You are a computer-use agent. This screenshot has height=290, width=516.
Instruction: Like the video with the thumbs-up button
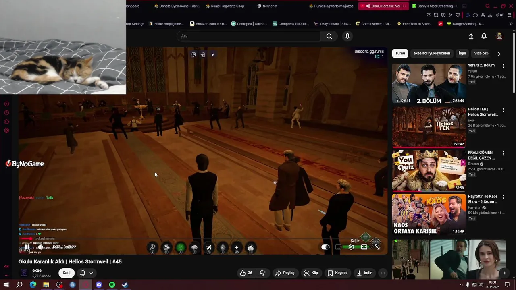coord(246,273)
